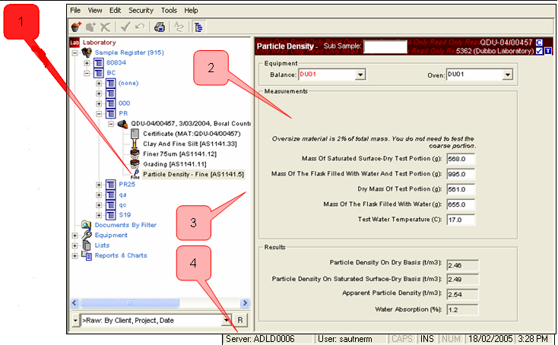Screen dimensions: 558x345
Task: Open the Security menu
Action: 140,11
